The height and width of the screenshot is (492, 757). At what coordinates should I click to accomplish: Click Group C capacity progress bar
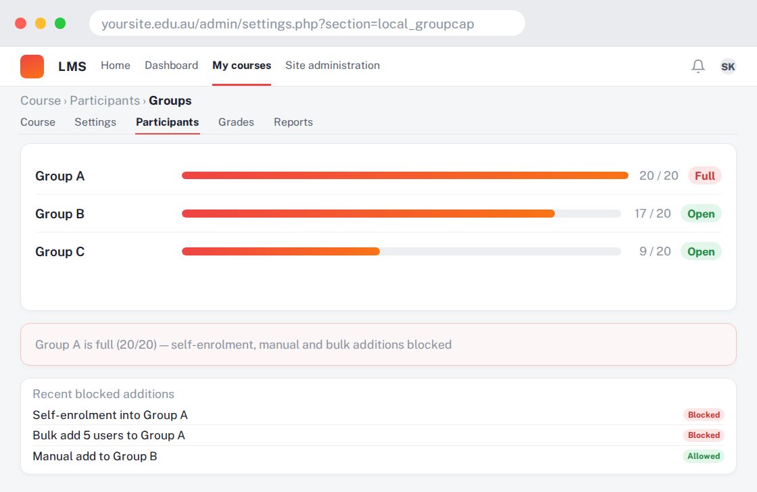[x=401, y=251]
